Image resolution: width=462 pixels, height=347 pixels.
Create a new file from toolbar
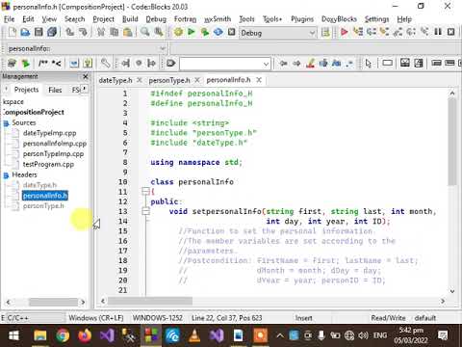(x=13, y=32)
